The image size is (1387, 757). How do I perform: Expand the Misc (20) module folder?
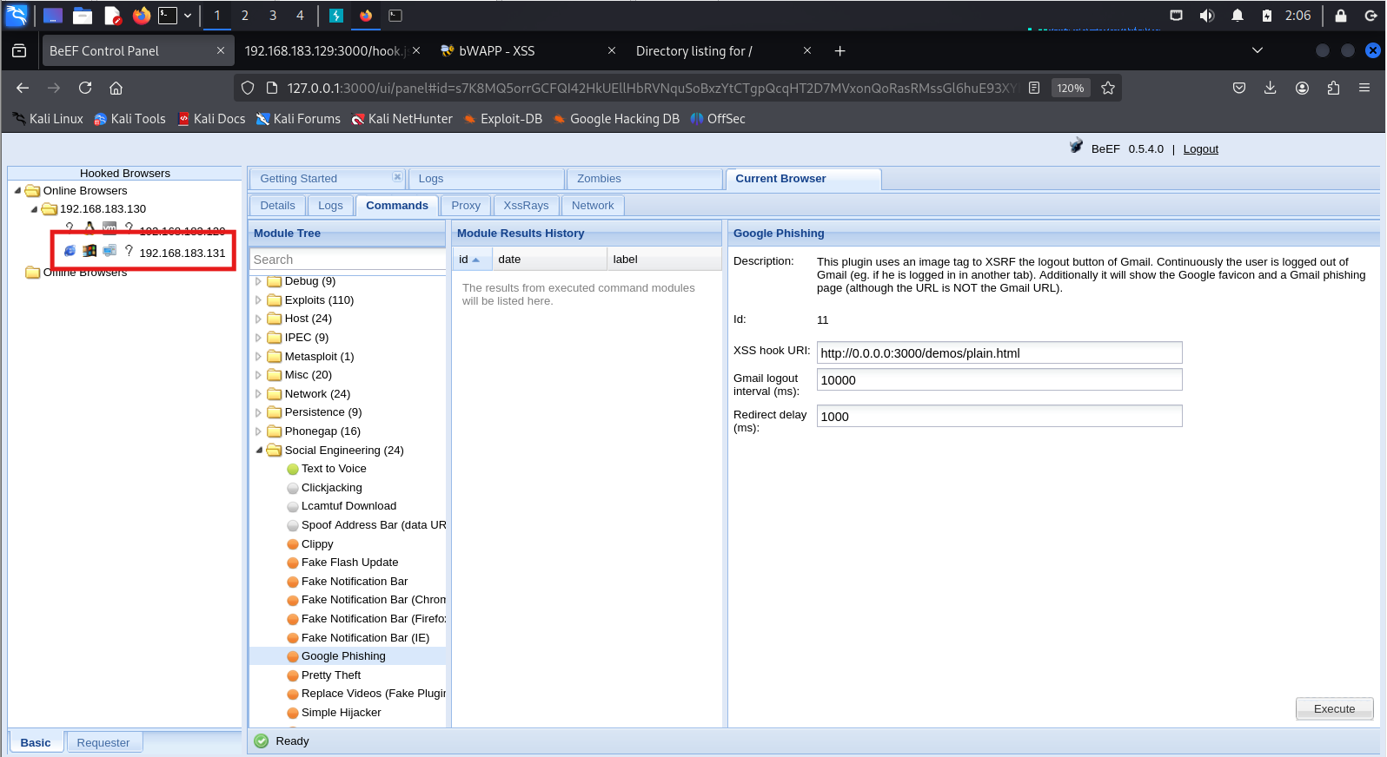point(258,375)
